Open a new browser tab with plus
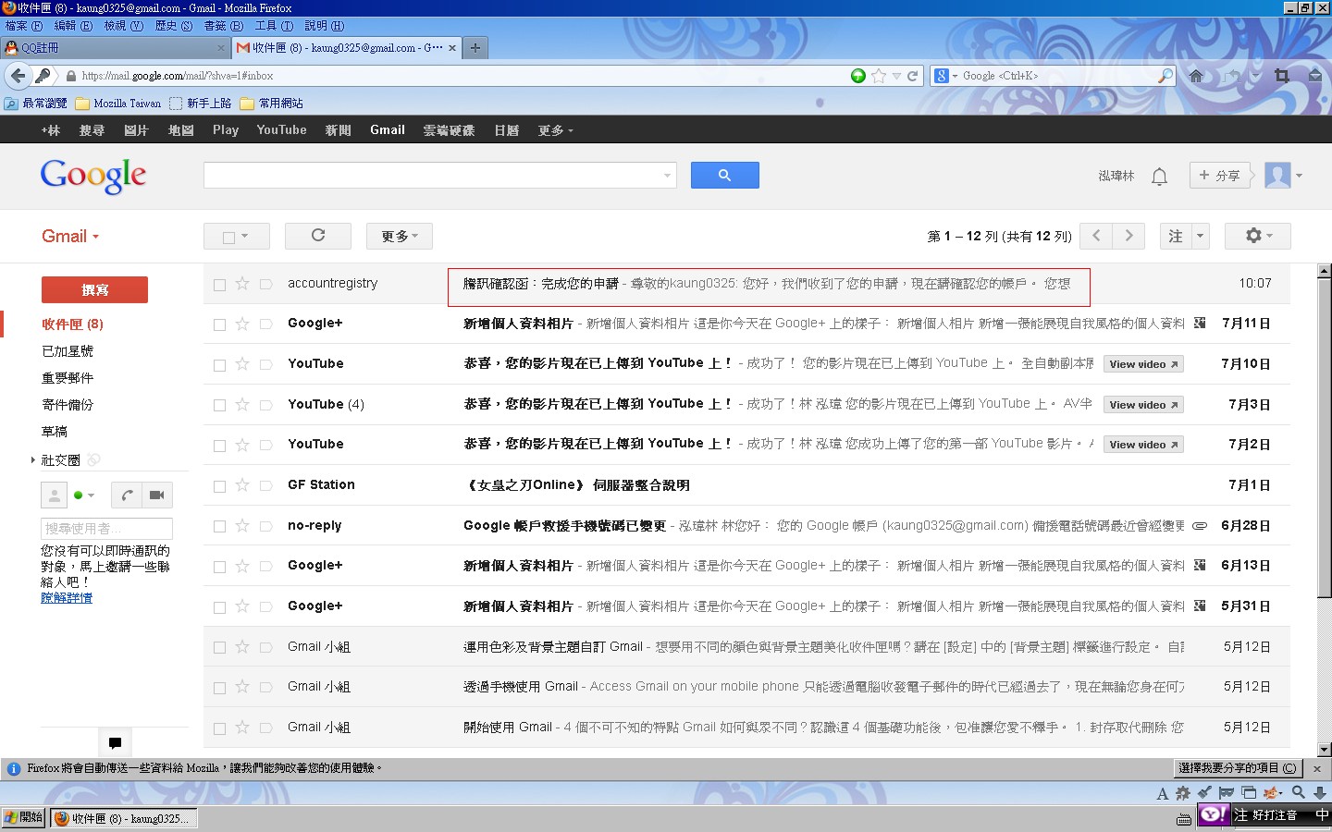1332x832 pixels. click(x=475, y=47)
